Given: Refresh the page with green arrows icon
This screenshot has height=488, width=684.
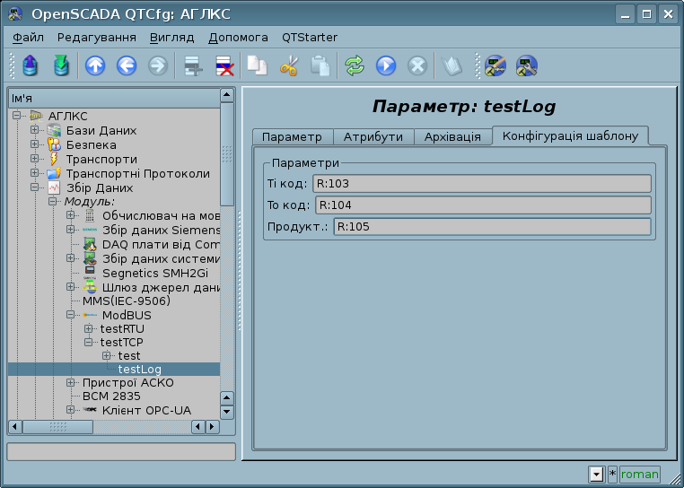Looking at the screenshot, I should click(x=355, y=65).
